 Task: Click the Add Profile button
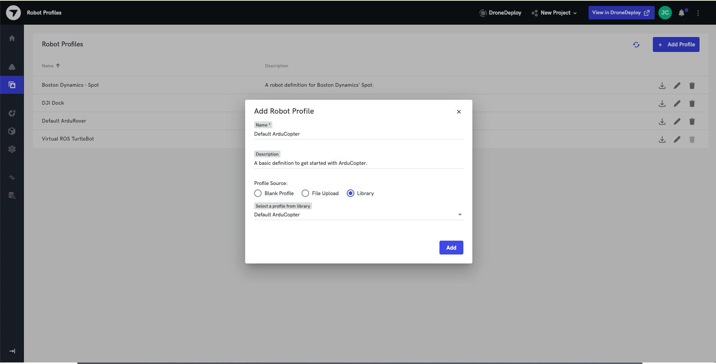pos(676,44)
